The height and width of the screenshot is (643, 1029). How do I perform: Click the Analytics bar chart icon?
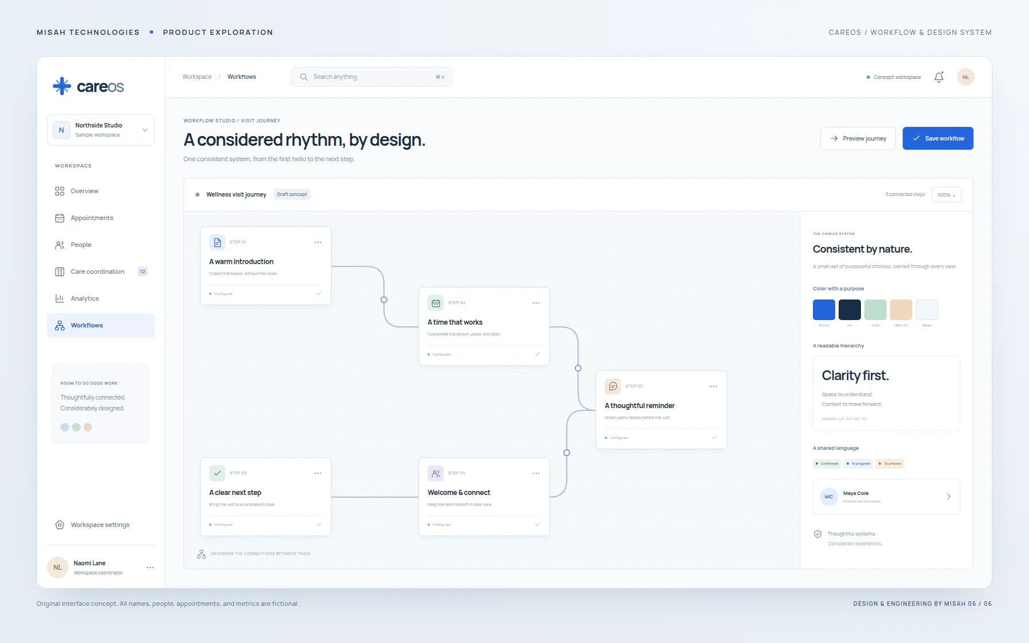click(59, 298)
